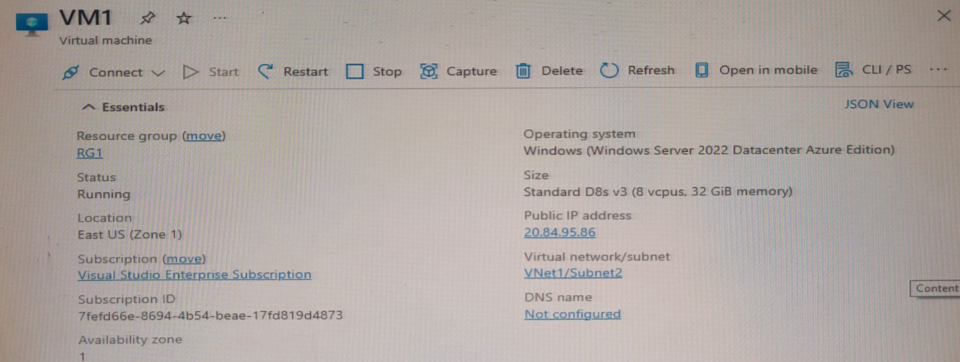The image size is (960, 362).
Task: Delete the virtual machine
Action: tap(562, 71)
